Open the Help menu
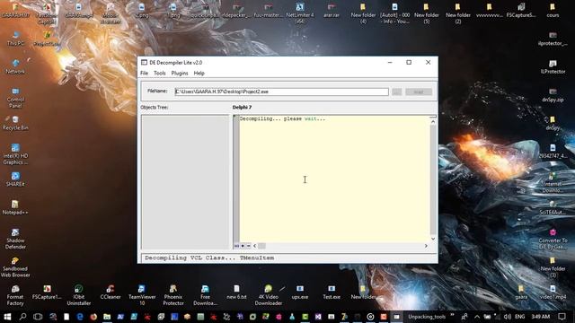The width and height of the screenshot is (575, 323). click(199, 74)
